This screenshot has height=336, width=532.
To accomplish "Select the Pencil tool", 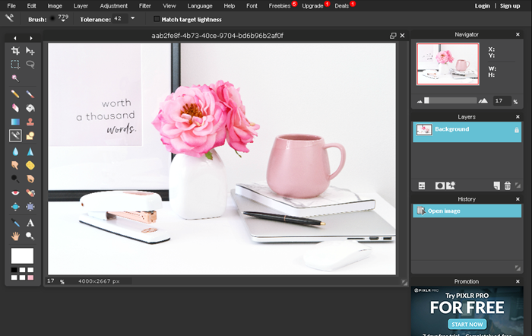I will [x=15, y=94].
